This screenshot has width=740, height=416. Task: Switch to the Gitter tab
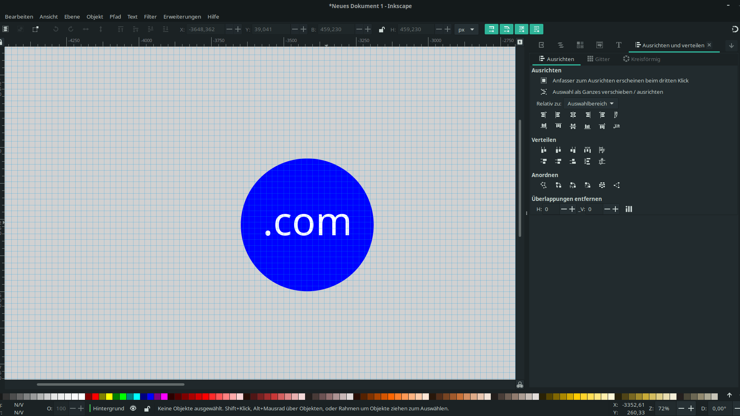point(598,59)
